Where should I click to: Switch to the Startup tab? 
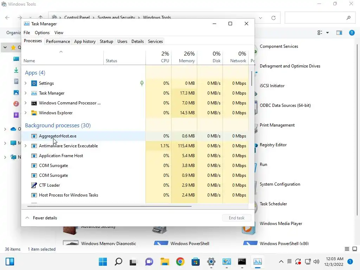106,41
